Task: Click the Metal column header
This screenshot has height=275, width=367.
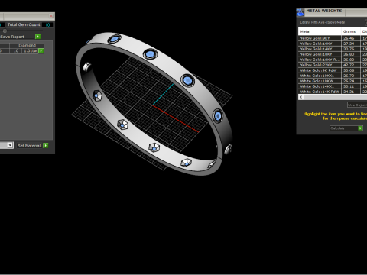Action: point(320,31)
